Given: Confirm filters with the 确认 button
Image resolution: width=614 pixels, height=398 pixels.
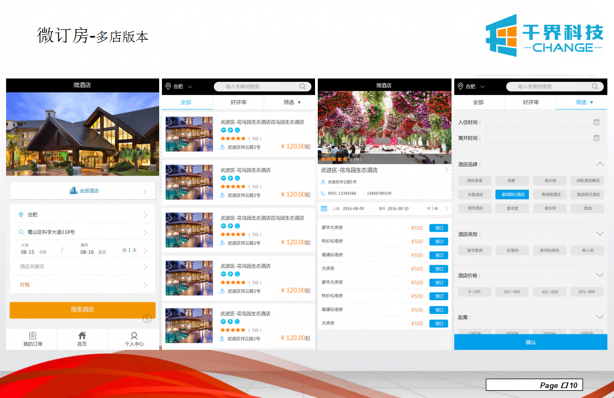Looking at the screenshot, I should (531, 342).
